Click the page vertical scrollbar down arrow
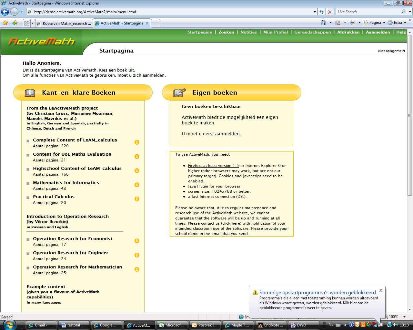413x330 pixels. click(x=410, y=310)
